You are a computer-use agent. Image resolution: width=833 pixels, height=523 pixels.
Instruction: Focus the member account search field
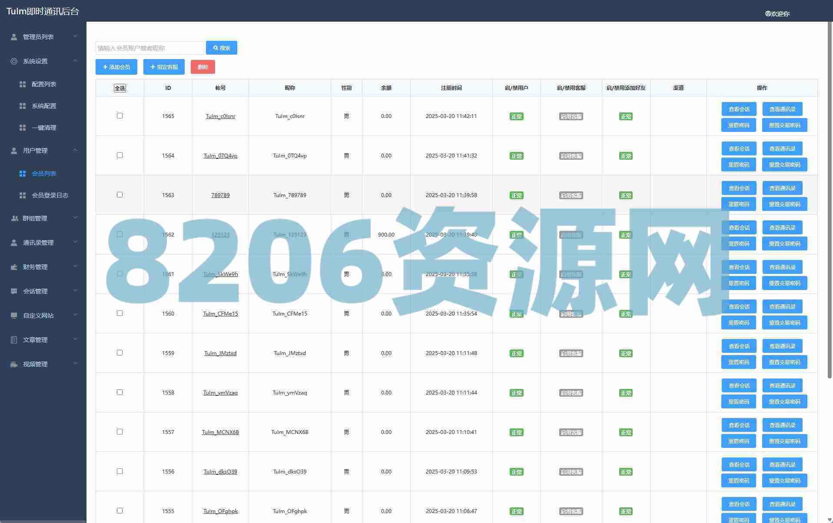point(150,48)
